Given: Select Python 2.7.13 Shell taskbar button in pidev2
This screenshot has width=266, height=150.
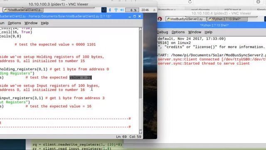Looking at the screenshot, I should [x=227, y=19].
